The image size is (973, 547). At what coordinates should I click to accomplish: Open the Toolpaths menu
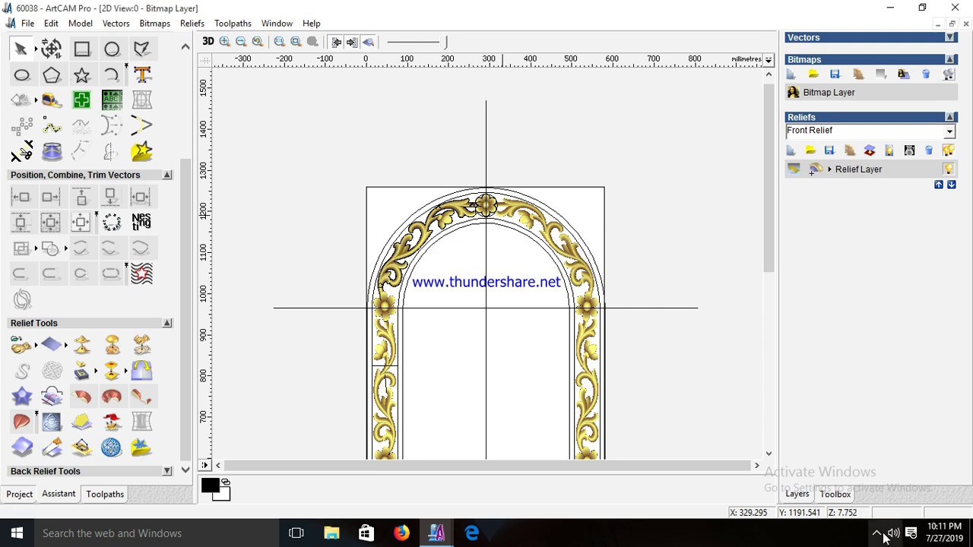point(233,24)
